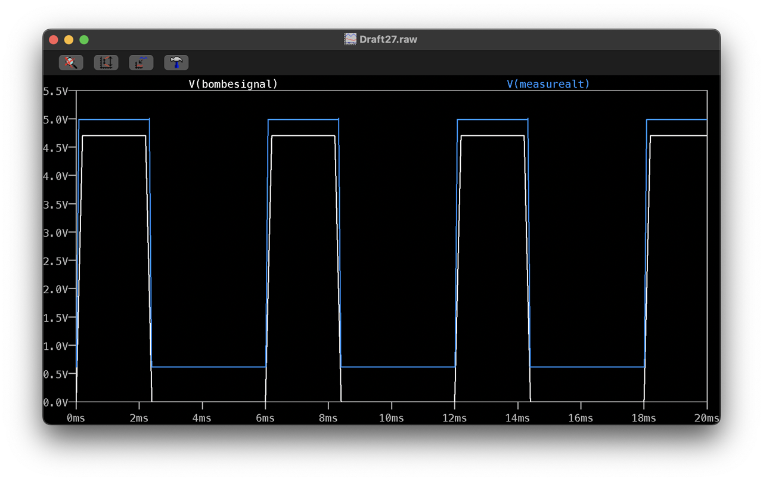
Task: Close the Draft27.raw window with the red button
Action: (x=54, y=39)
